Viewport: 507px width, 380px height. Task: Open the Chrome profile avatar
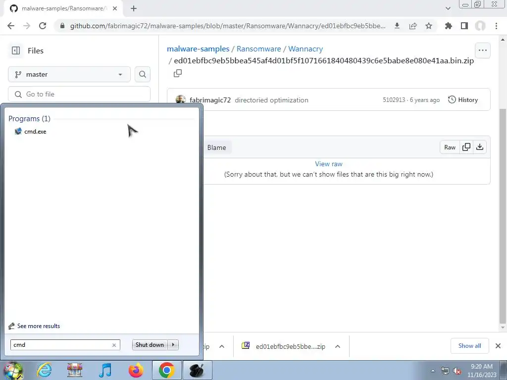tap(480, 26)
